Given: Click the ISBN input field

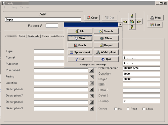Looking at the screenshot, I should (141, 85).
